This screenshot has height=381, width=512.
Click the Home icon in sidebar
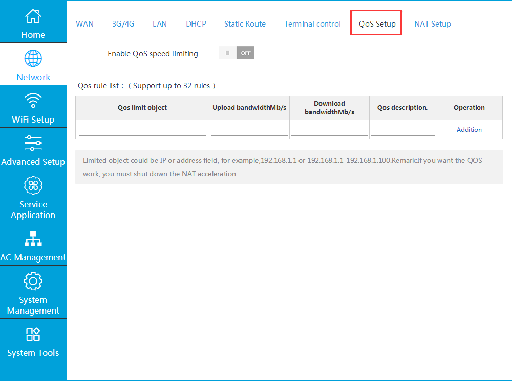(33, 16)
